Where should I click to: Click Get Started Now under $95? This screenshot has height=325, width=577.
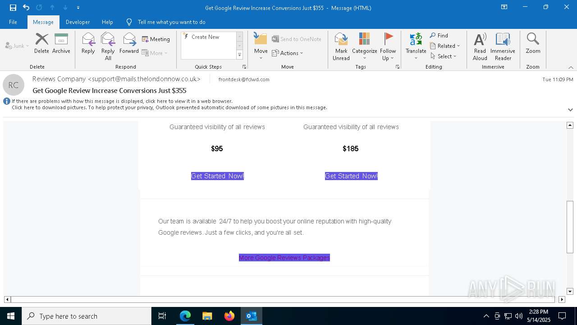(x=217, y=176)
